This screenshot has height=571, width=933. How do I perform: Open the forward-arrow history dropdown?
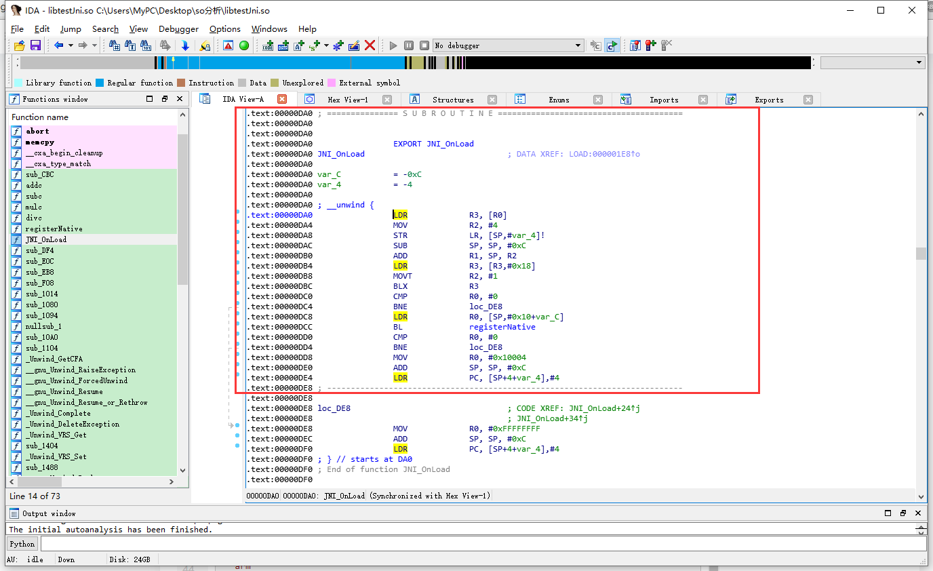point(94,45)
